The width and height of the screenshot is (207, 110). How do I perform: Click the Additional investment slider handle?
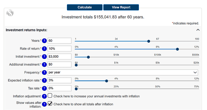[x=76, y=65]
